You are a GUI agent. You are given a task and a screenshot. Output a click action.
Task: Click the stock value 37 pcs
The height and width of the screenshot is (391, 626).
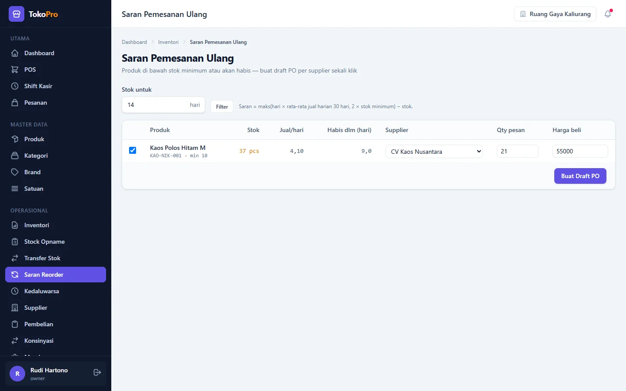[249, 151]
